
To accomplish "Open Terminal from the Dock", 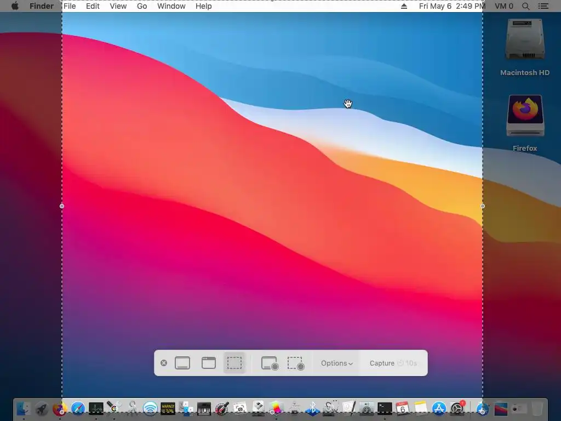I will coord(385,408).
